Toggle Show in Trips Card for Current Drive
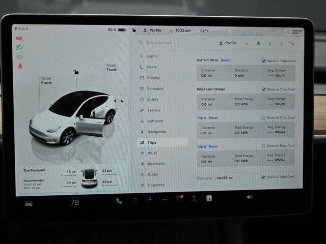The image size is (326, 244). (x=264, y=61)
